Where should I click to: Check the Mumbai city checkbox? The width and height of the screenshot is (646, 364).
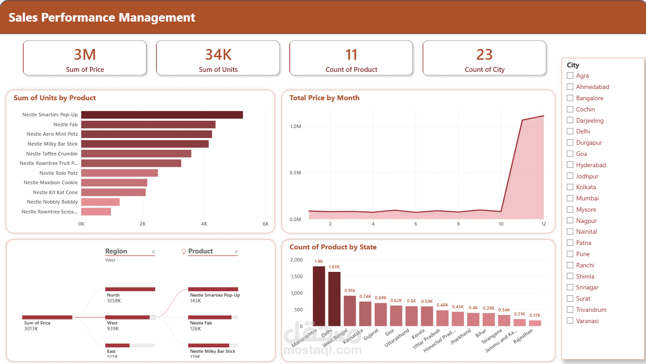pos(570,198)
